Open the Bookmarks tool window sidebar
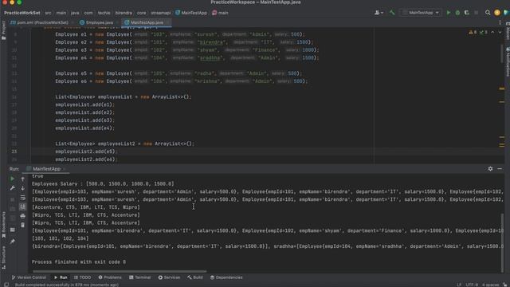 [x=3, y=225]
